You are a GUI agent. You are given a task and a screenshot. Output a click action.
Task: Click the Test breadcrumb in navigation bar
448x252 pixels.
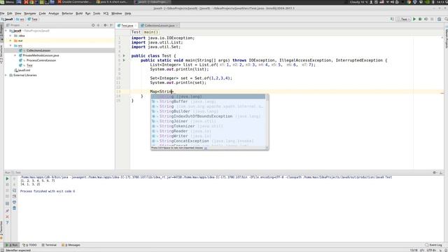coord(33,19)
